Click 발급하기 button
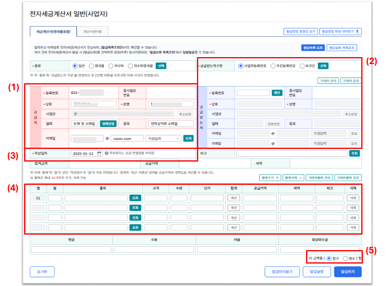The width and height of the screenshot is (387, 286). point(348,272)
